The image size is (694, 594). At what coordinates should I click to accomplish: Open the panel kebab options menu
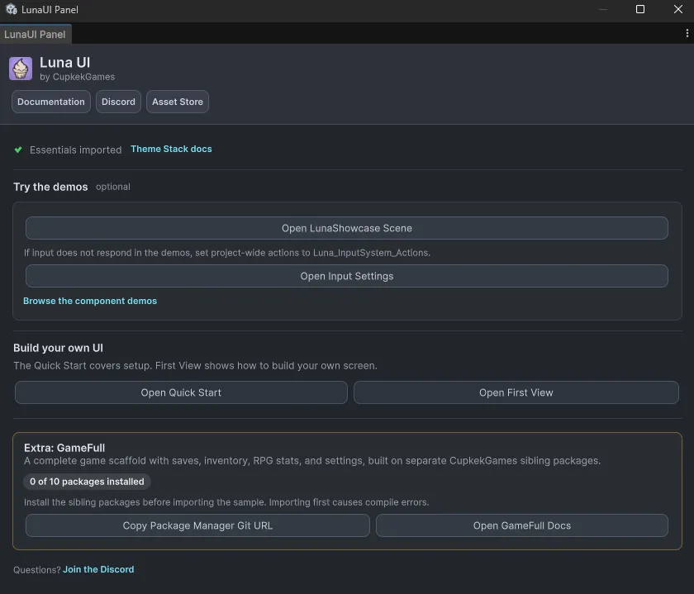(687, 33)
